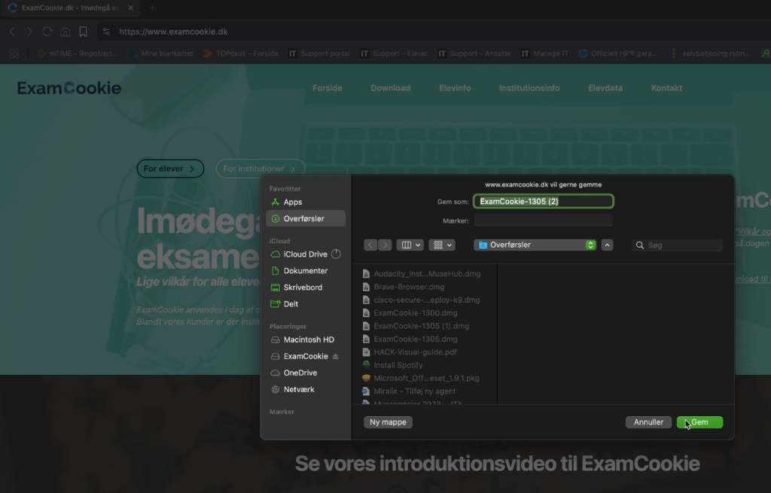Cancel the dialog with Annuller

coord(648,422)
